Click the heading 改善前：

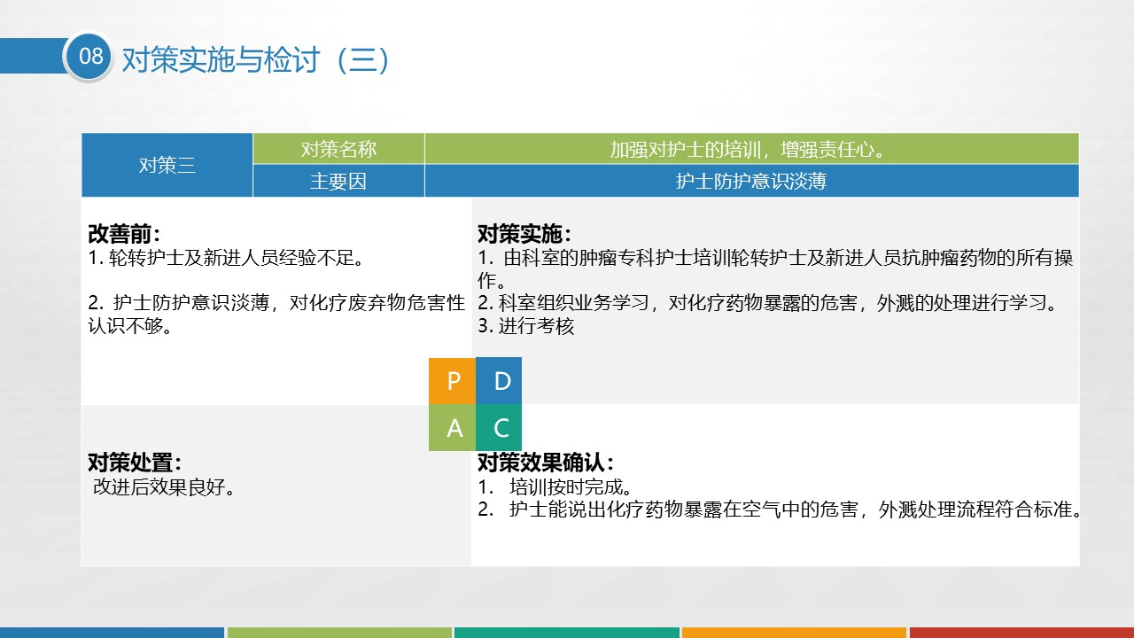(124, 235)
